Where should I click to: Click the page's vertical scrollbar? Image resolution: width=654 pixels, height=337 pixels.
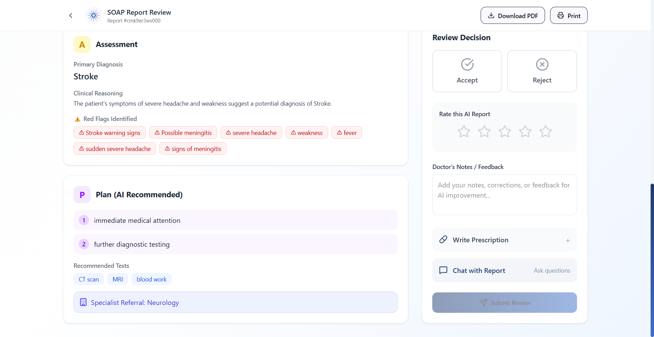pyautogui.click(x=652, y=261)
